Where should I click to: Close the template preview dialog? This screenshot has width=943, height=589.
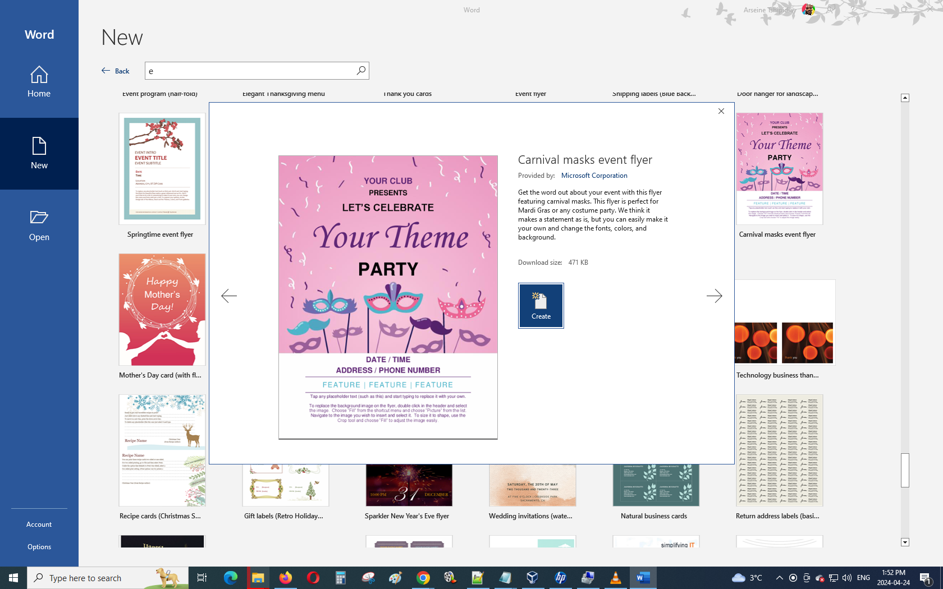(721, 111)
